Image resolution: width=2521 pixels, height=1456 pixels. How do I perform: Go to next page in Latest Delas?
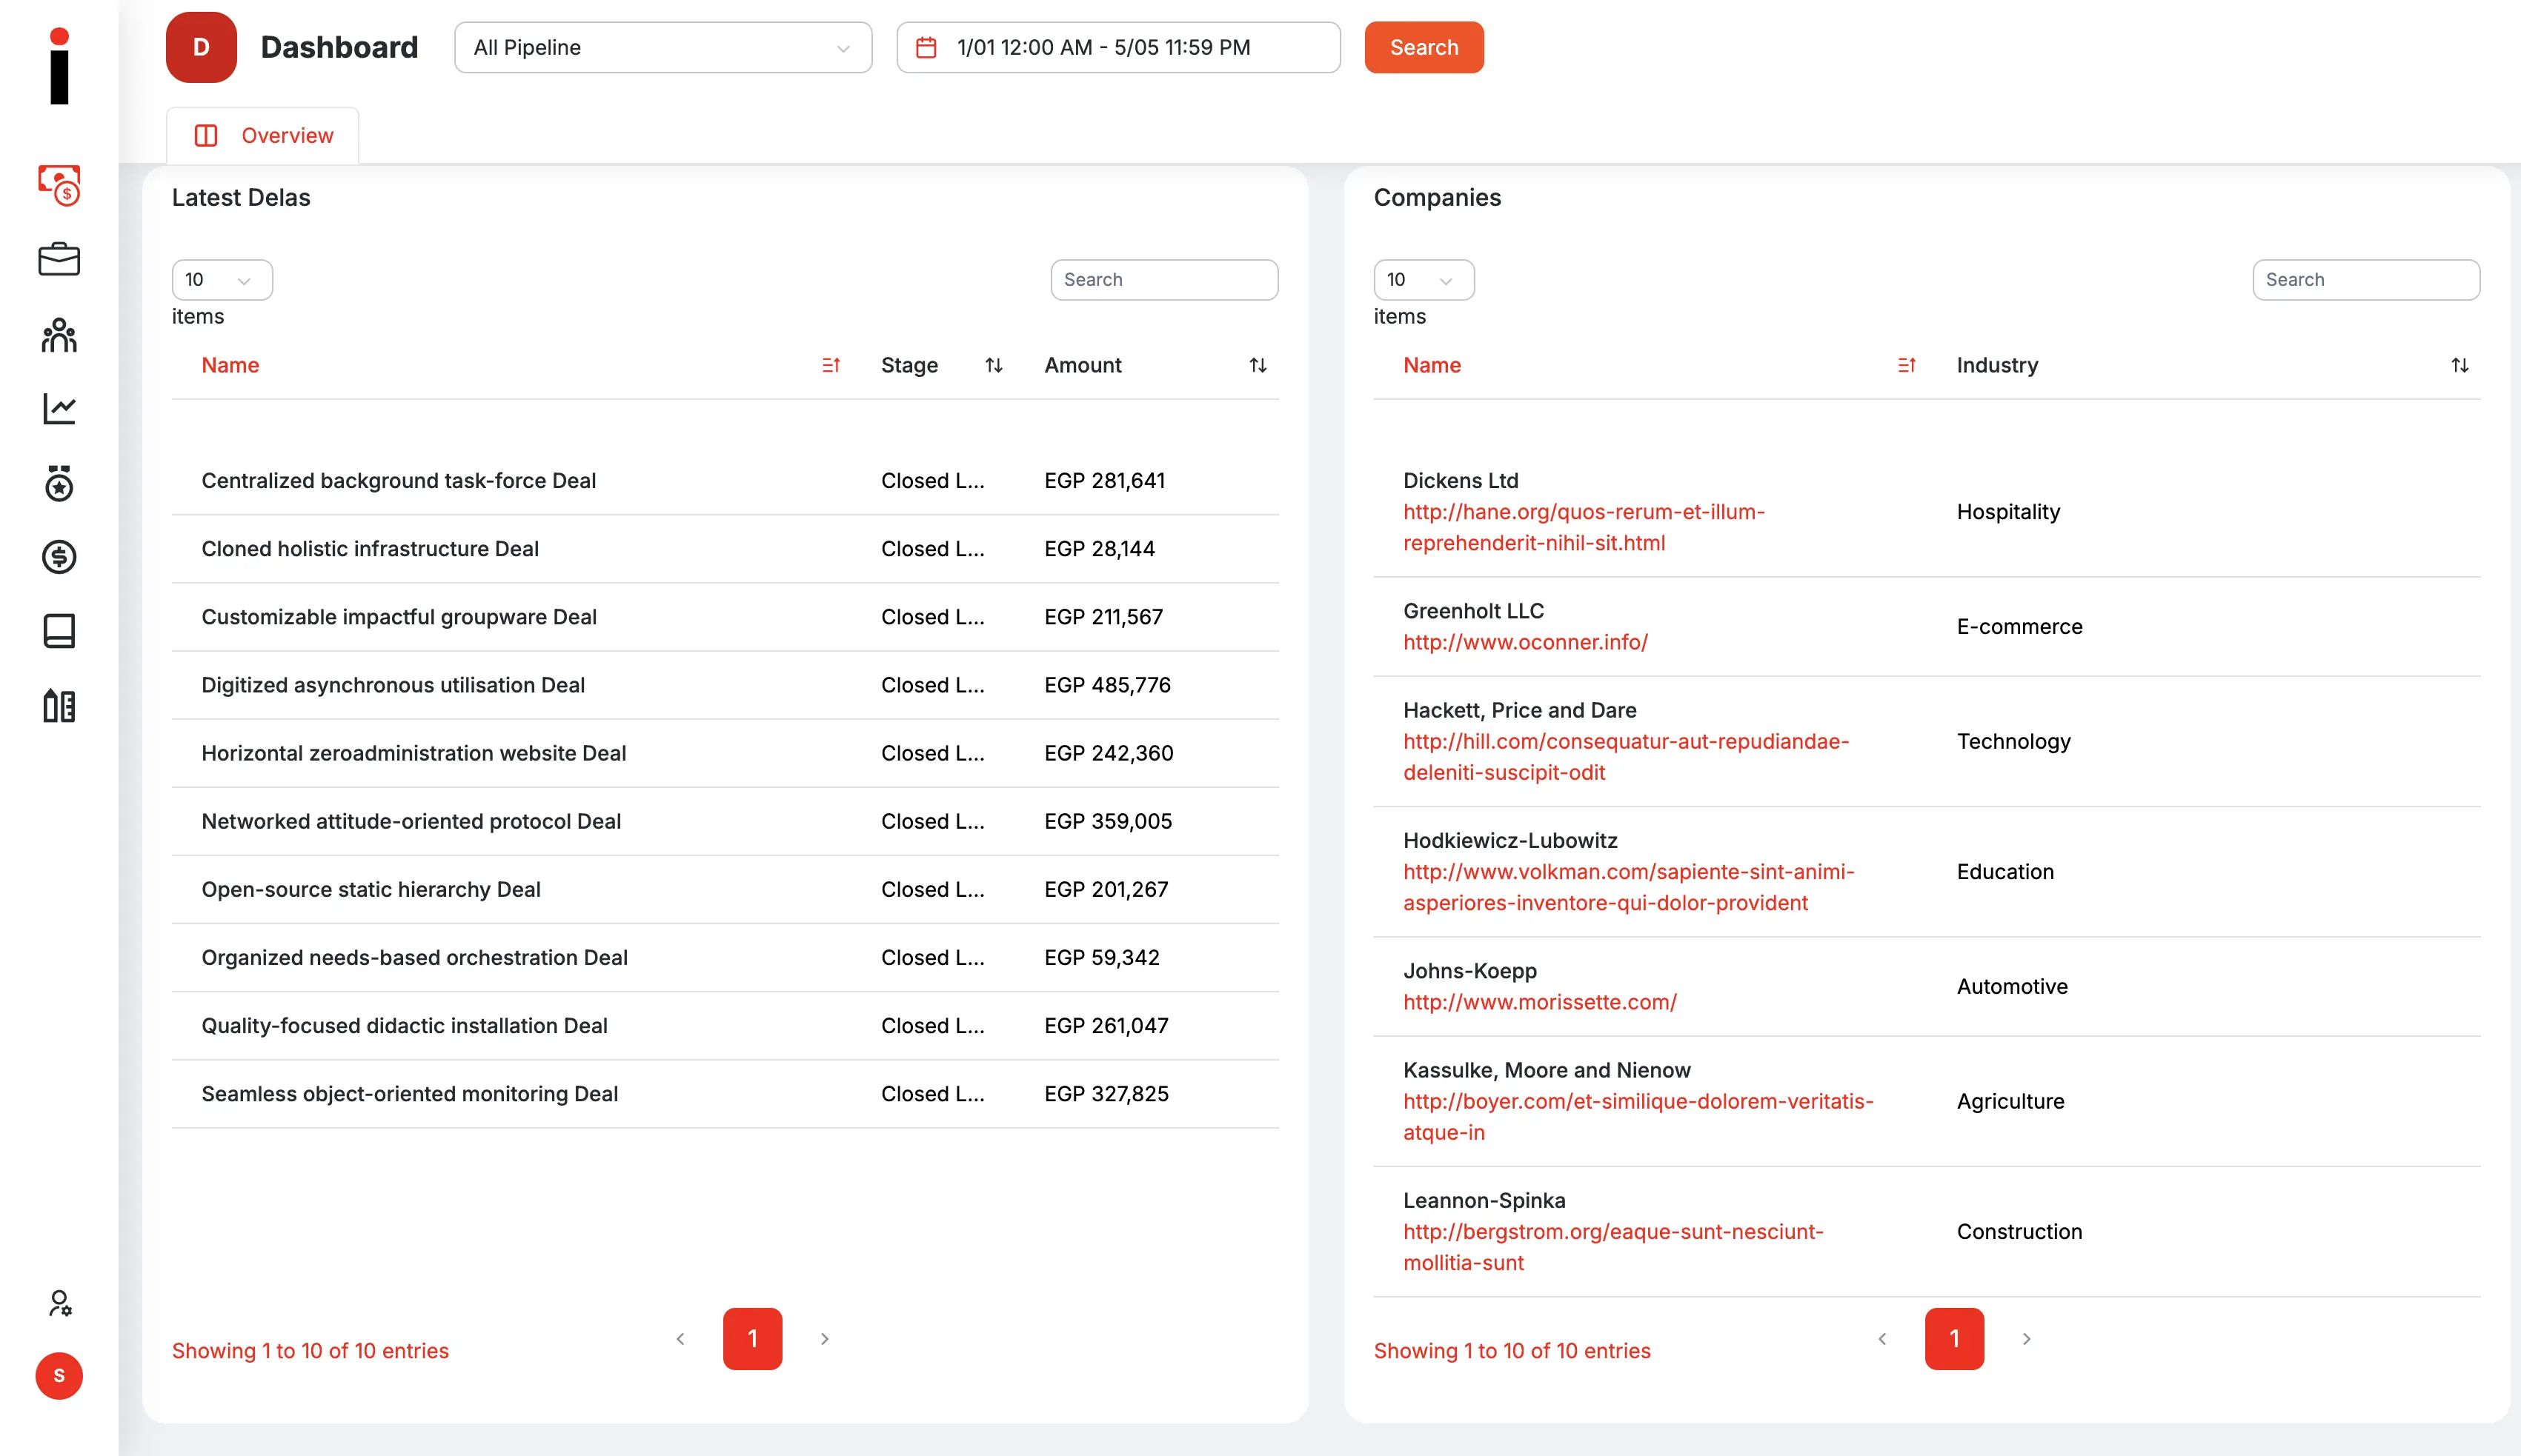click(x=826, y=1339)
